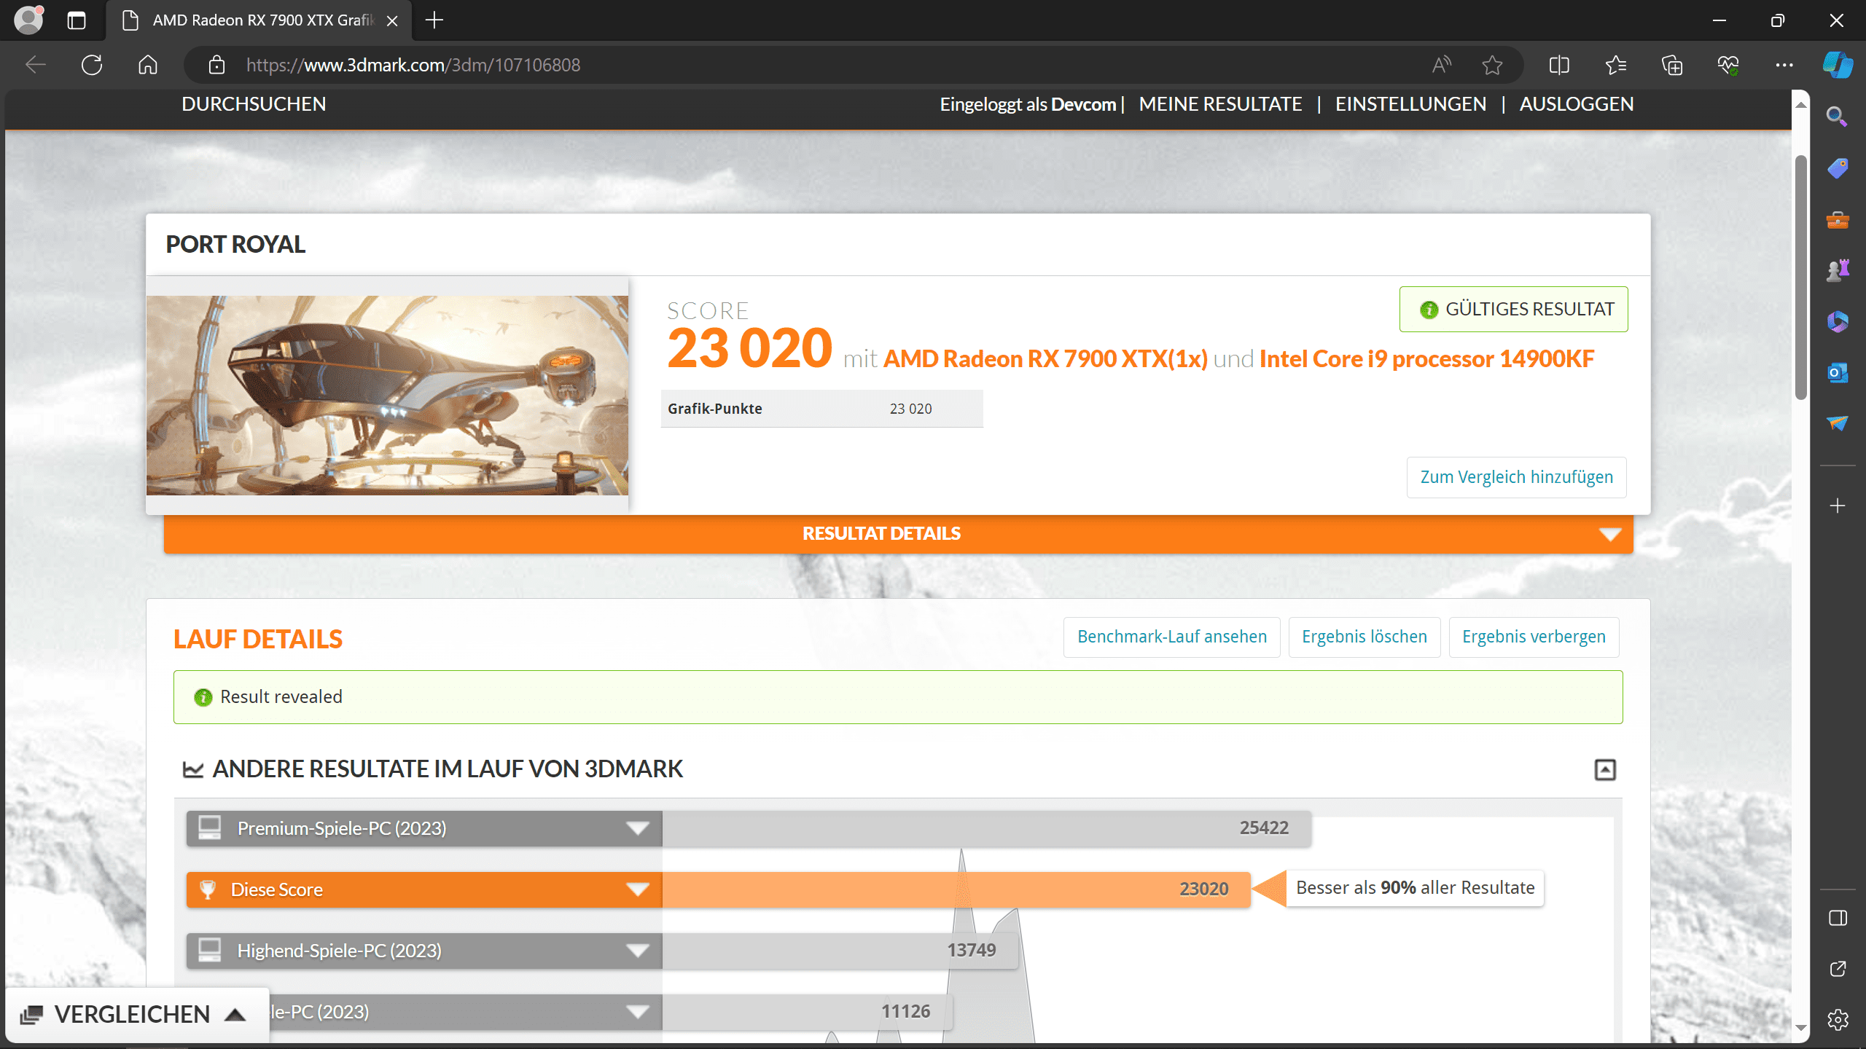The height and width of the screenshot is (1049, 1866).
Task: Click the browser refresh icon
Action: click(92, 65)
